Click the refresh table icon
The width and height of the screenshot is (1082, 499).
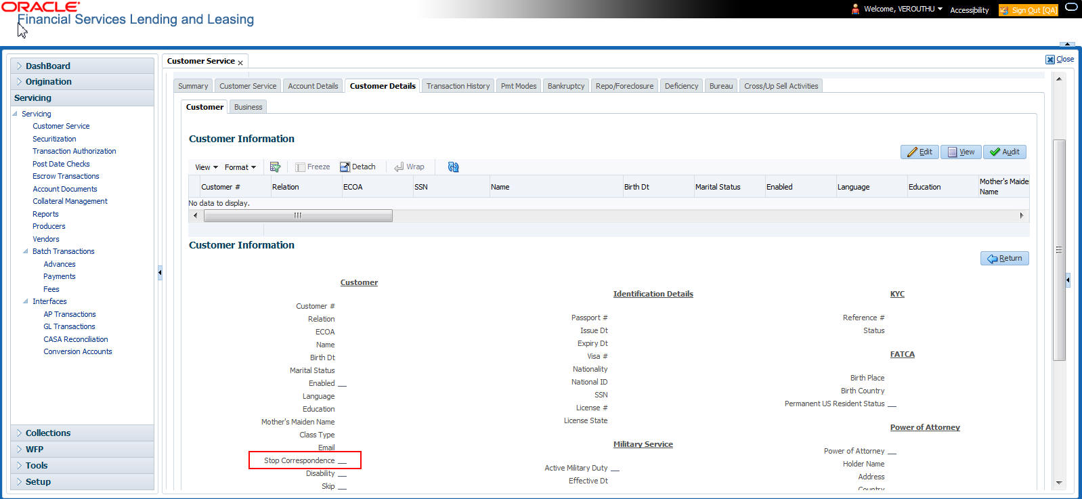click(x=454, y=167)
